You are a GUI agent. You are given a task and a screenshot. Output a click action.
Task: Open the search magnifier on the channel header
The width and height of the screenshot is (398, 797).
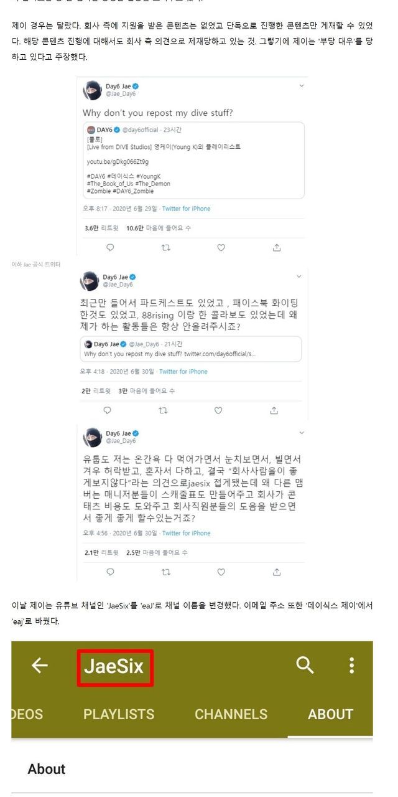305,665
